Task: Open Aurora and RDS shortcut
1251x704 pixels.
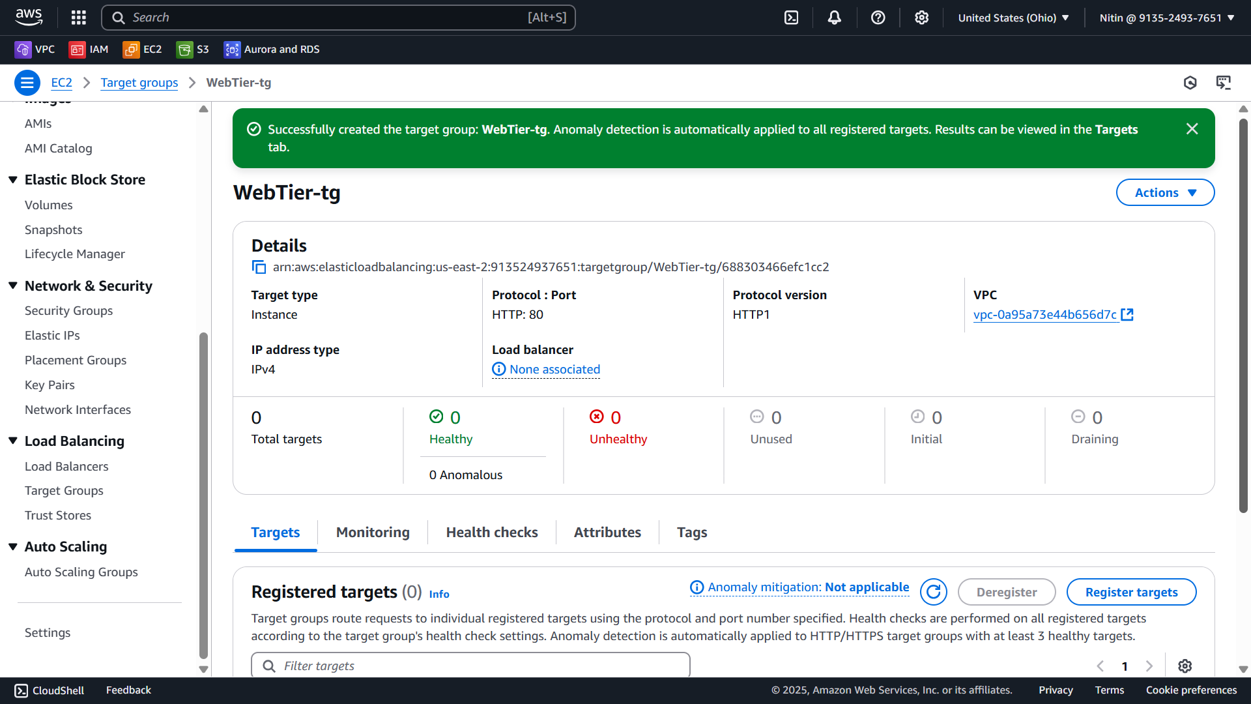Action: [x=272, y=50]
